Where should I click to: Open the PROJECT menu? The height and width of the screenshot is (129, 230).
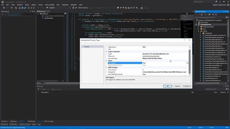[x=20, y=5]
